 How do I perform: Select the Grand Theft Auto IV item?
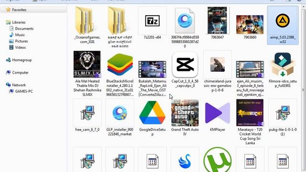pos(185,118)
